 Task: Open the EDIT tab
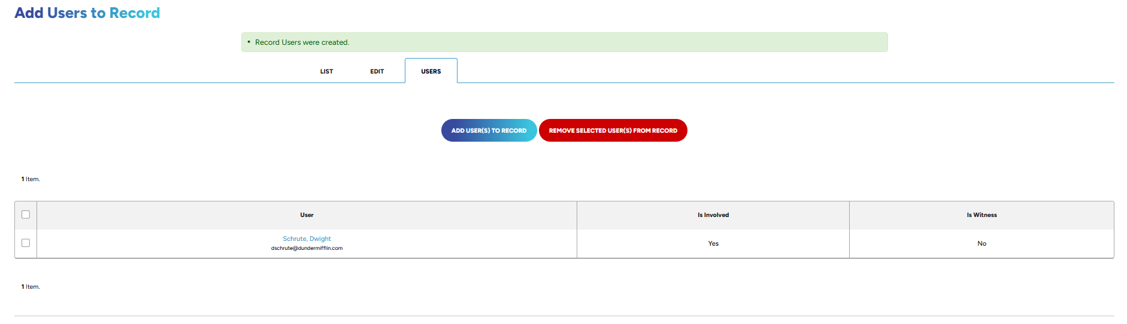pos(377,71)
